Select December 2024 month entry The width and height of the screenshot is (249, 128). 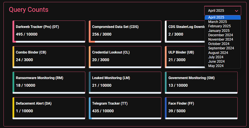click(x=223, y=35)
